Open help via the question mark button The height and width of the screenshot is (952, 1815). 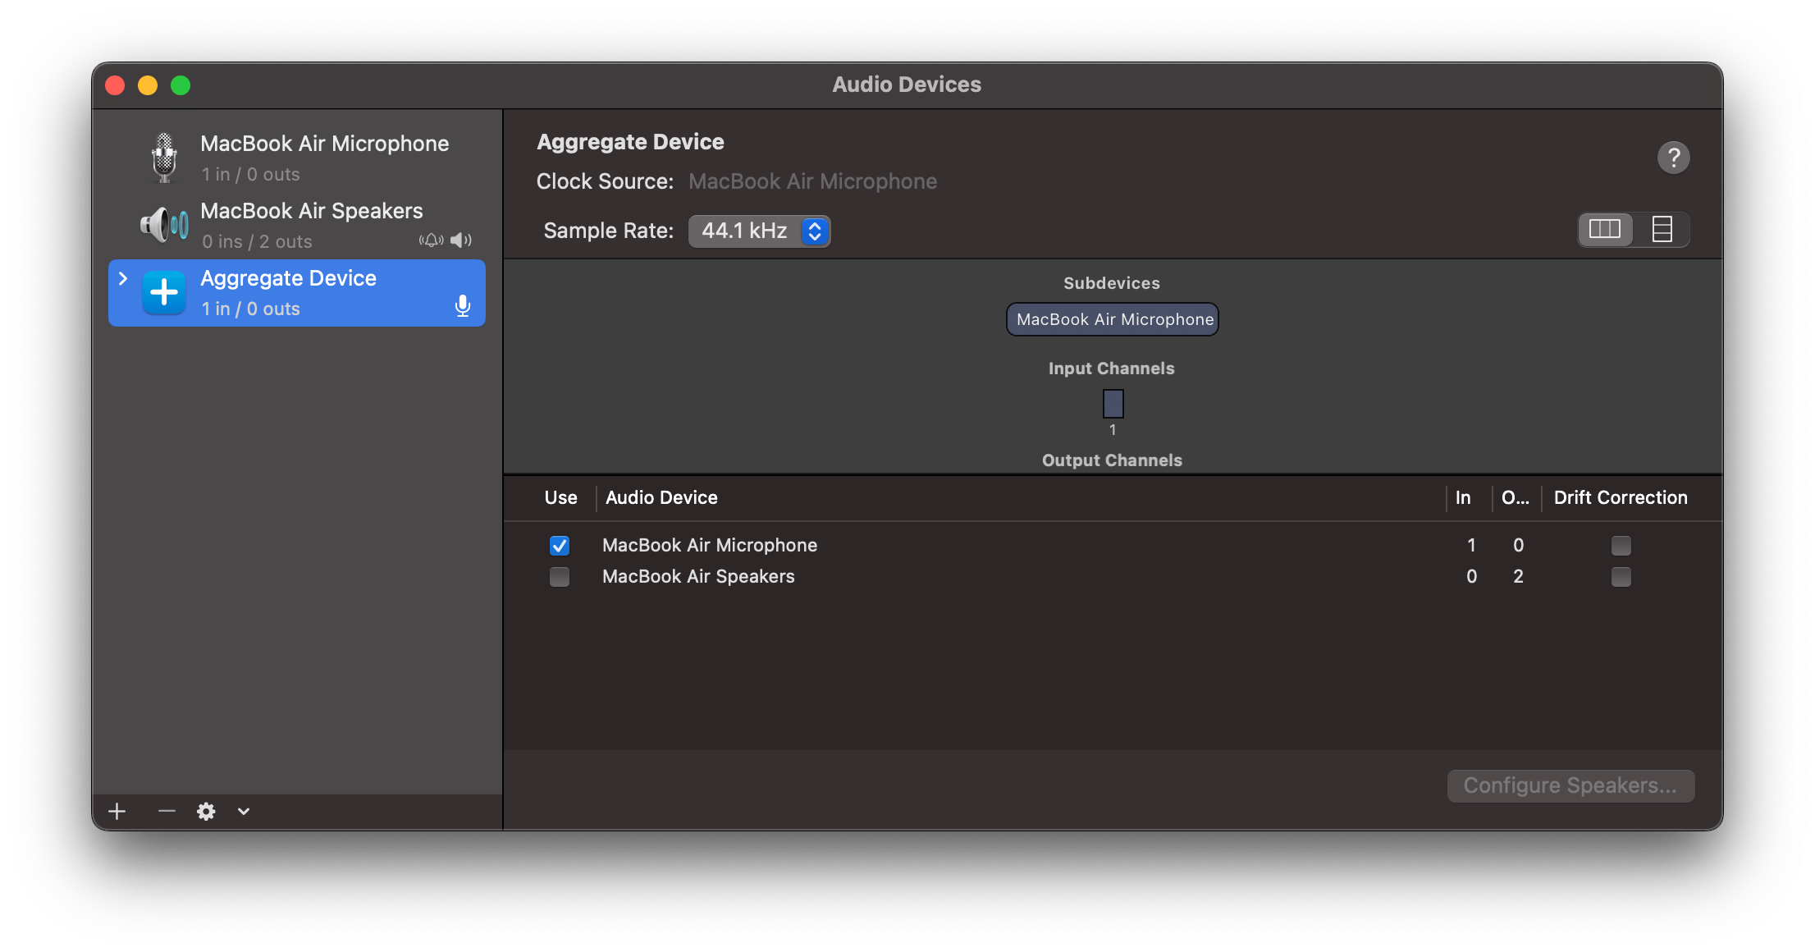1674,157
